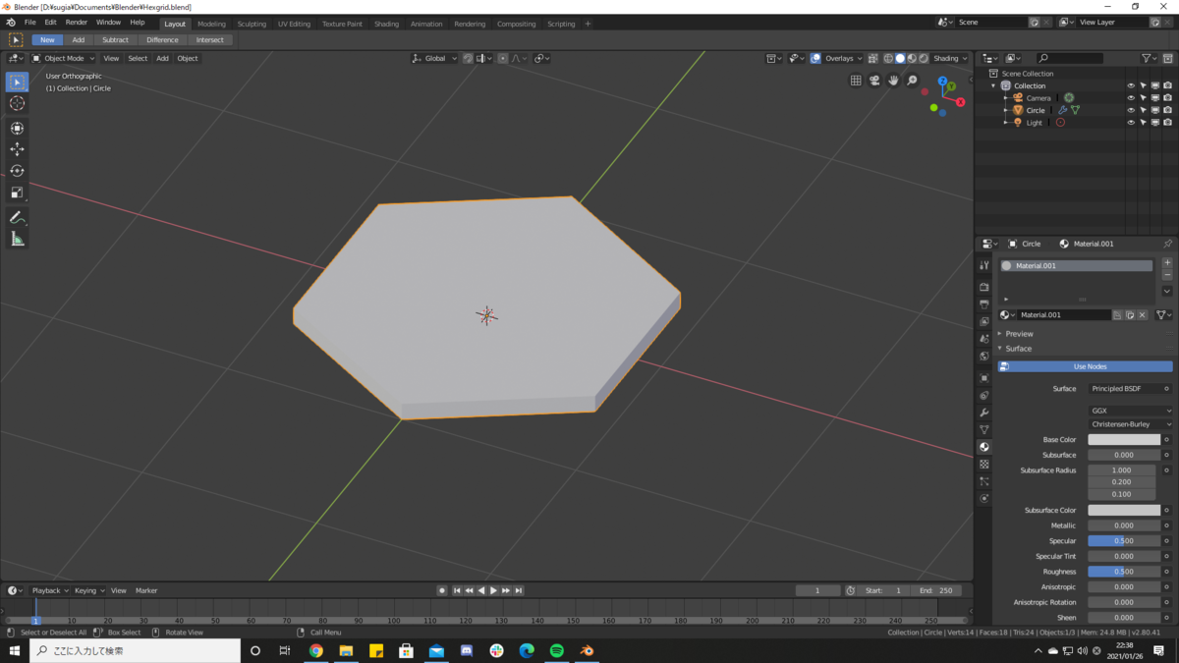The image size is (1179, 663).
Task: Expand the Circle object in outliner
Action: pyautogui.click(x=1006, y=110)
